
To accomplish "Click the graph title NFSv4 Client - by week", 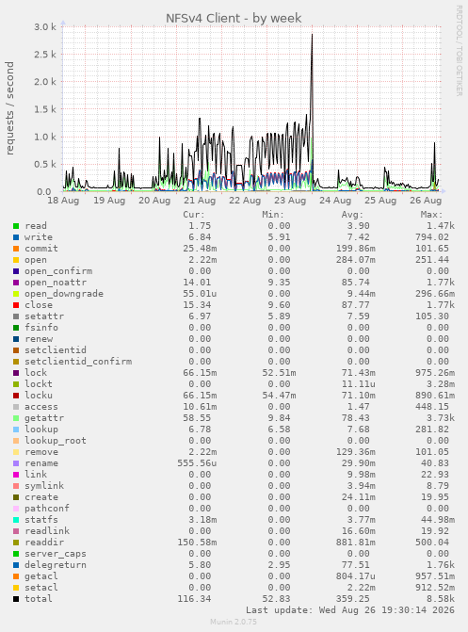I will pyautogui.click(x=234, y=18).
